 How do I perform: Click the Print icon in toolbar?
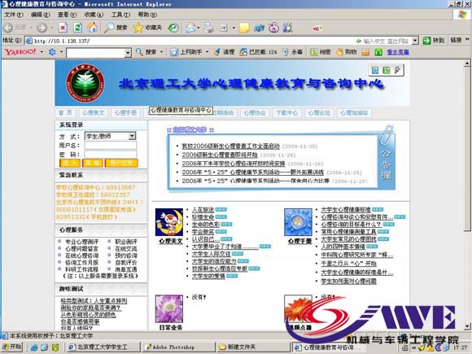(x=209, y=28)
